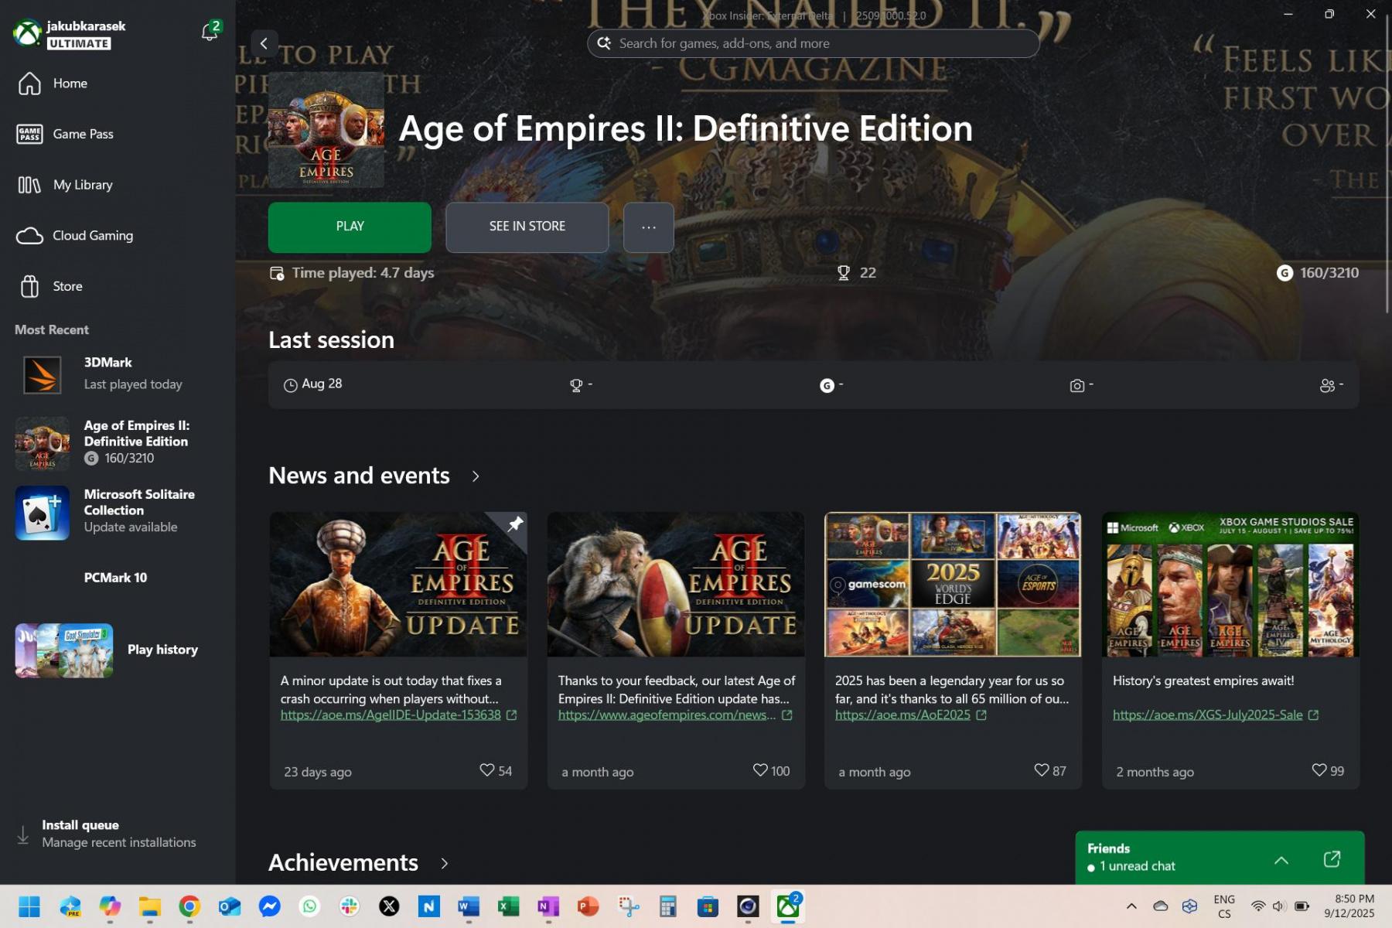Go to Game Pass in sidebar
Viewport: 1392px width, 928px height.
tap(83, 135)
